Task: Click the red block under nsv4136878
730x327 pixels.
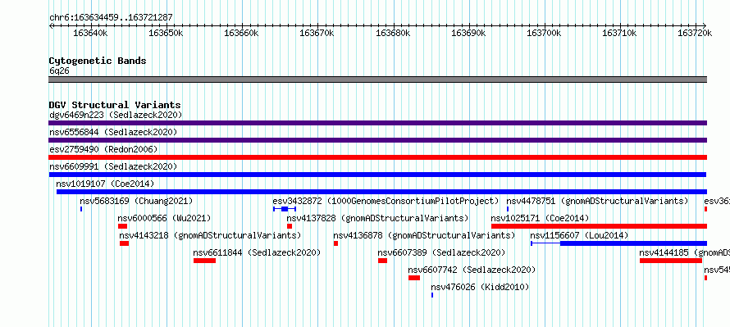Action: (335, 243)
